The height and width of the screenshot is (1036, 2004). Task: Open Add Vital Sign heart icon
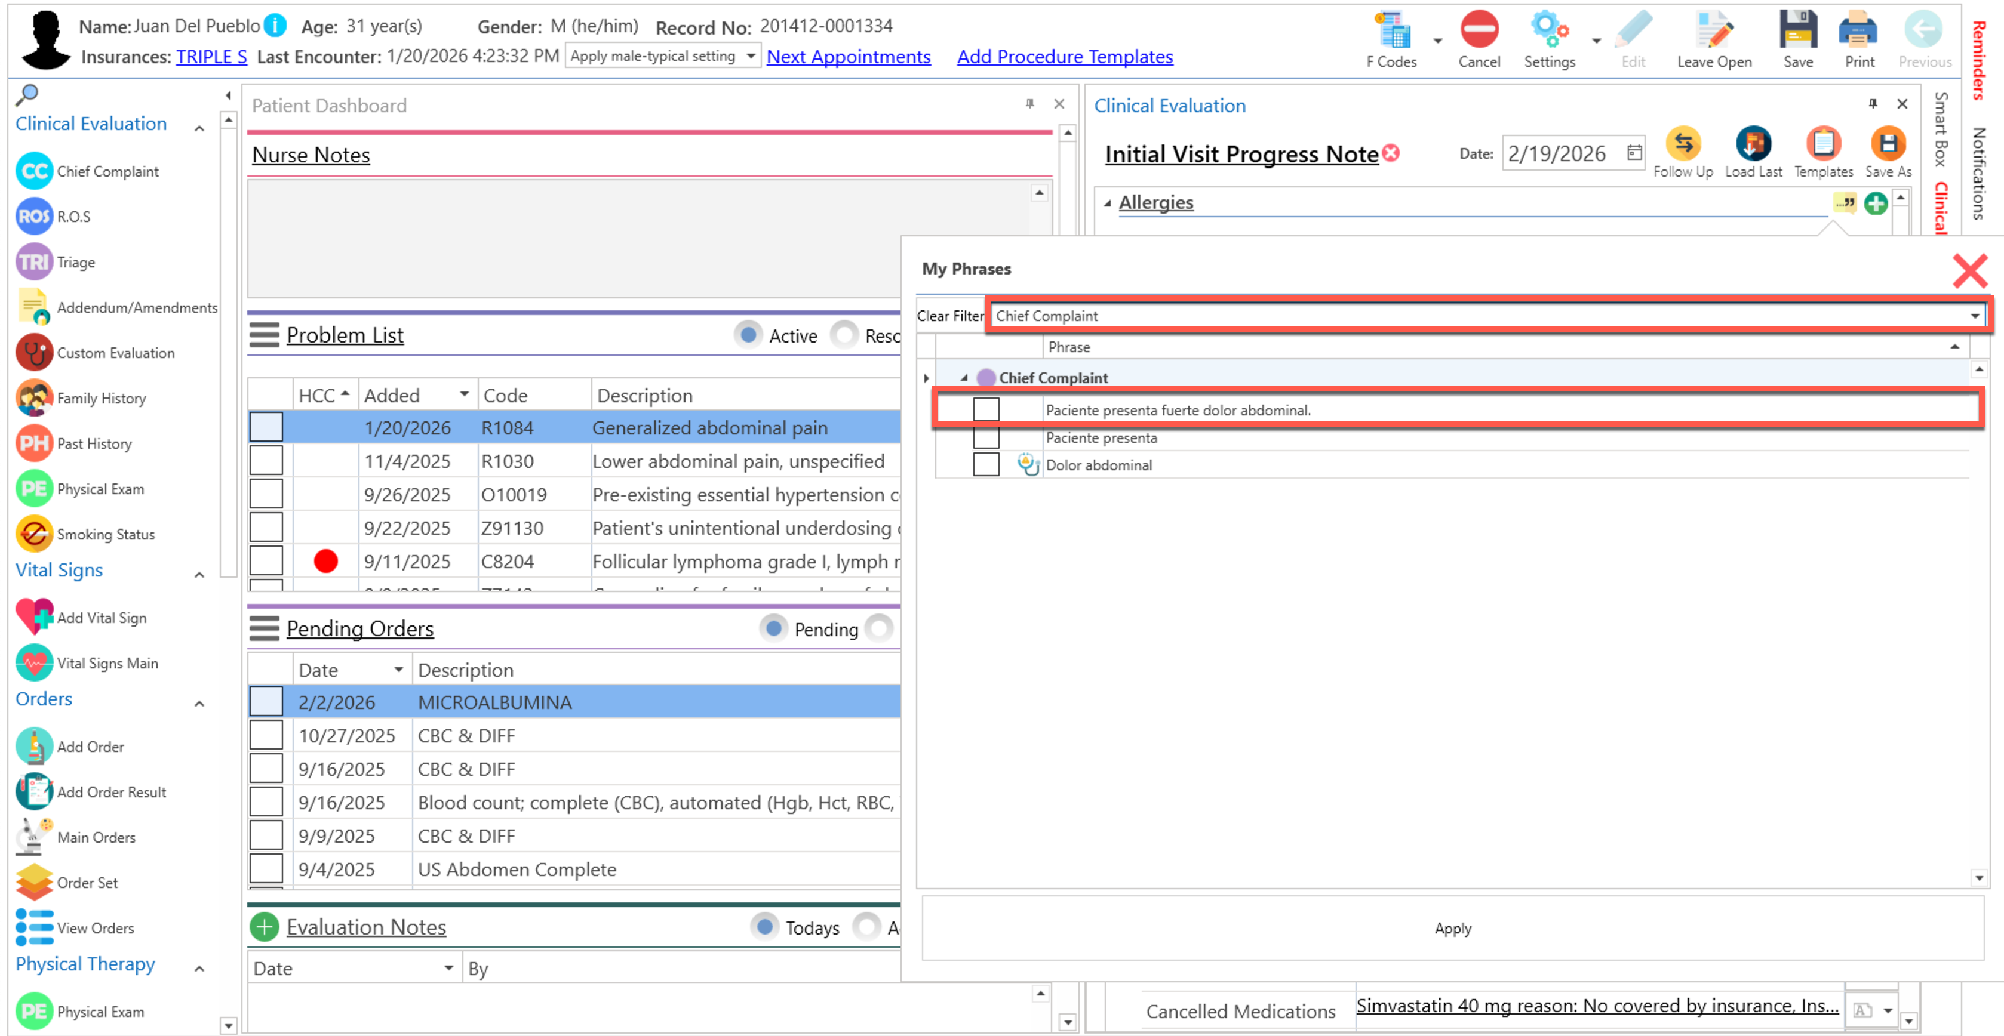(34, 617)
